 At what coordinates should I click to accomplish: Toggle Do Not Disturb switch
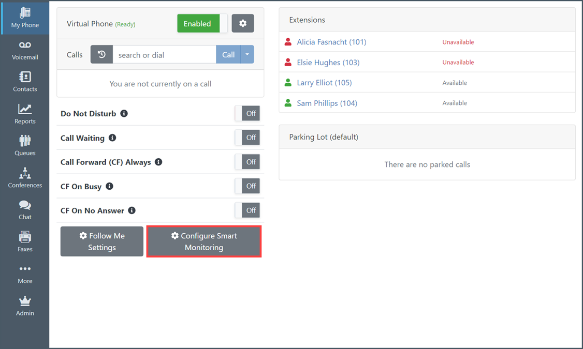pyautogui.click(x=247, y=114)
